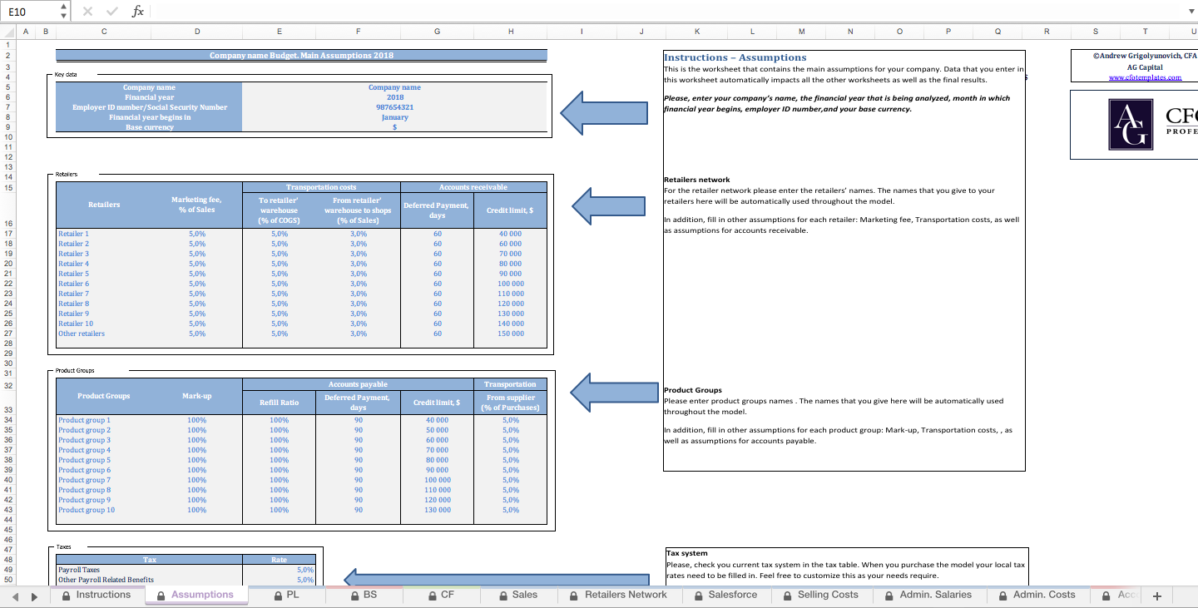Click the Instructions – Assumptions heading
Image resolution: width=1198 pixels, height=608 pixels.
(735, 57)
